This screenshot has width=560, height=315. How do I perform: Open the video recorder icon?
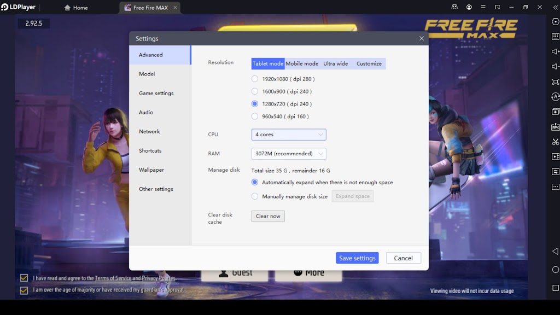tap(556, 157)
